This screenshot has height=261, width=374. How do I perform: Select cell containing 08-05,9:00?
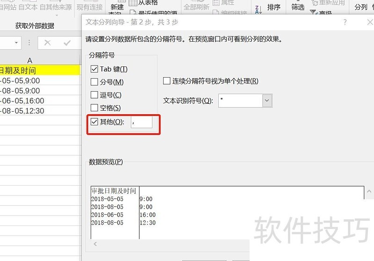(x=40, y=90)
